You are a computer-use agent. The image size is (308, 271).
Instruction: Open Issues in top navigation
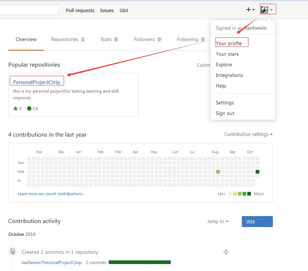pyautogui.click(x=107, y=10)
